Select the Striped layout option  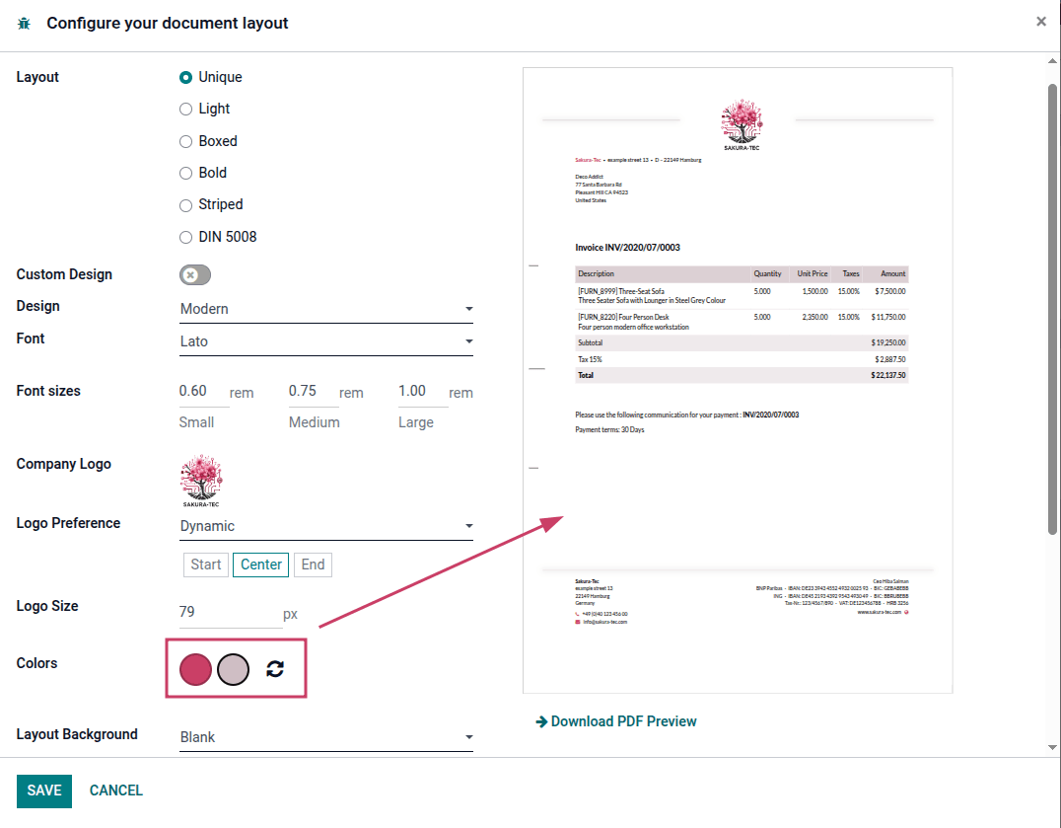pyautogui.click(x=185, y=205)
